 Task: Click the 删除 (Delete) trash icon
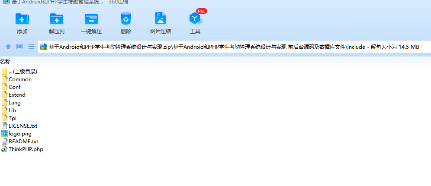[126, 19]
